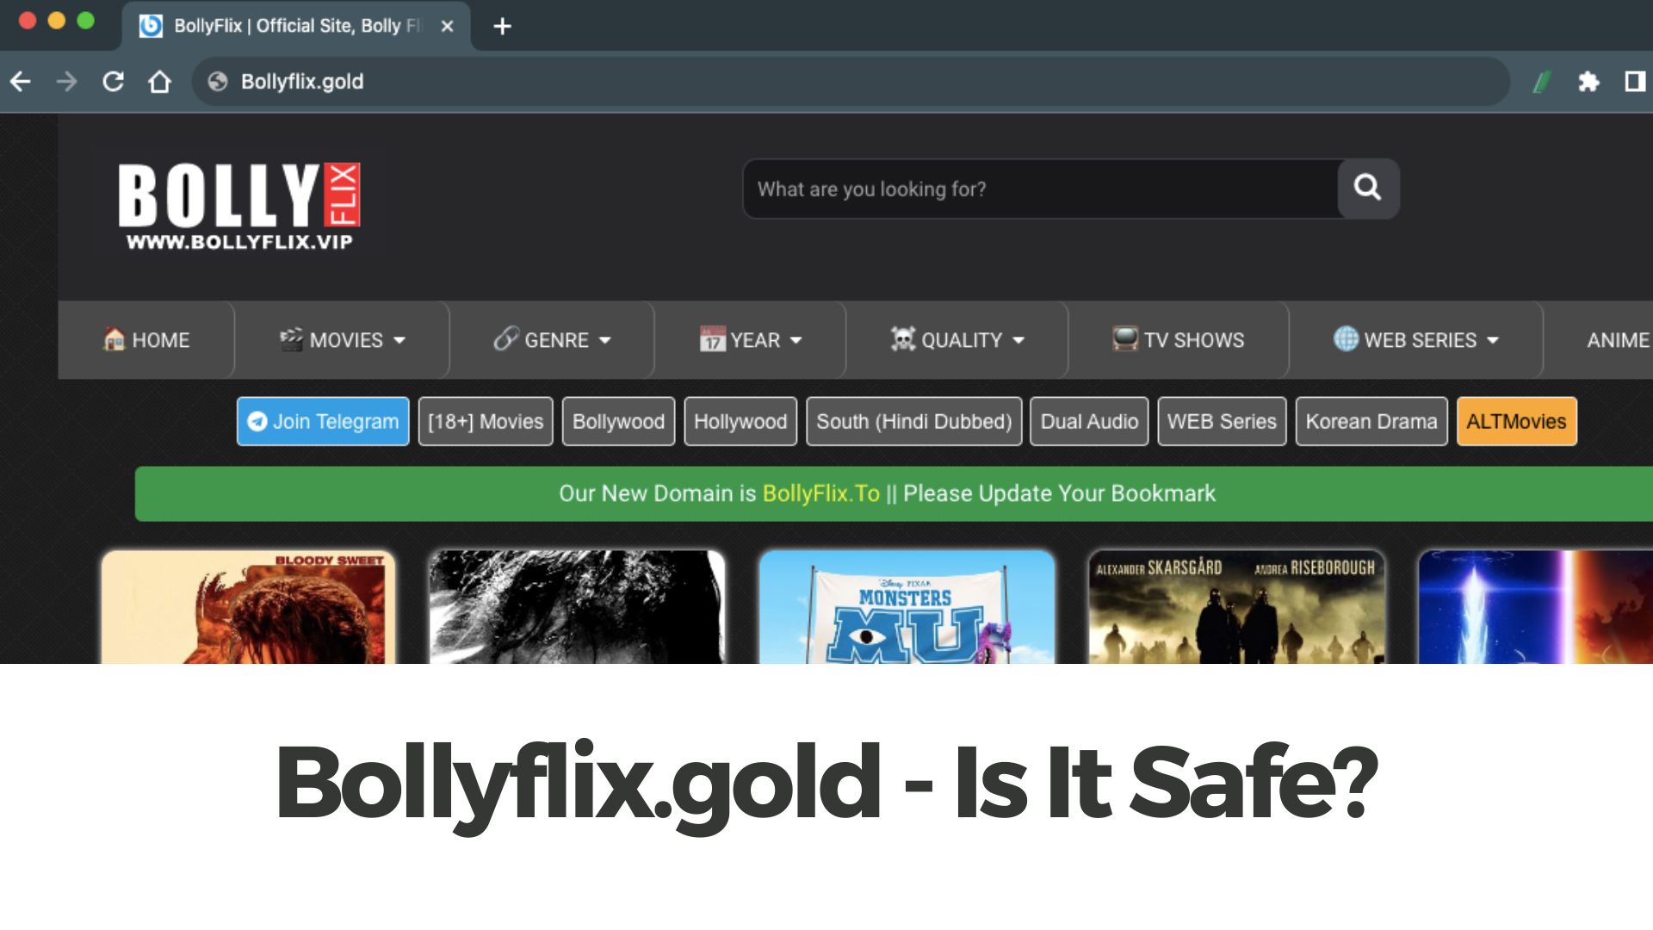Open the TV SHOWS menu item
Viewport: 1653px width, 930px height.
[x=1179, y=340]
